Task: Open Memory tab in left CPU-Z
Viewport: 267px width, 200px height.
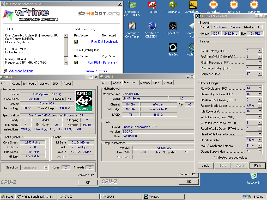Action: pos(44,84)
